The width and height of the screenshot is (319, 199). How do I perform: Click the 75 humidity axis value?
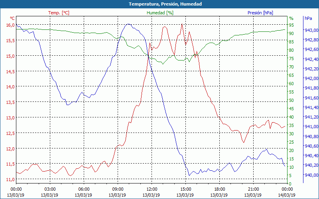(291, 58)
